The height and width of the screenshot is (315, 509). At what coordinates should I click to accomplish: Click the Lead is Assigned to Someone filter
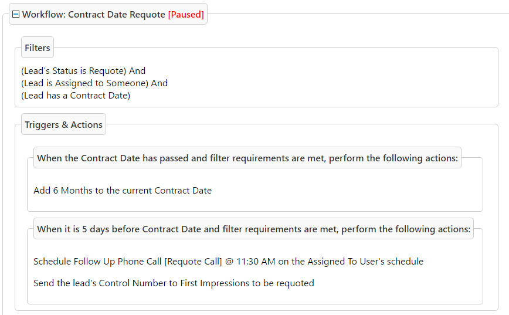click(x=84, y=83)
